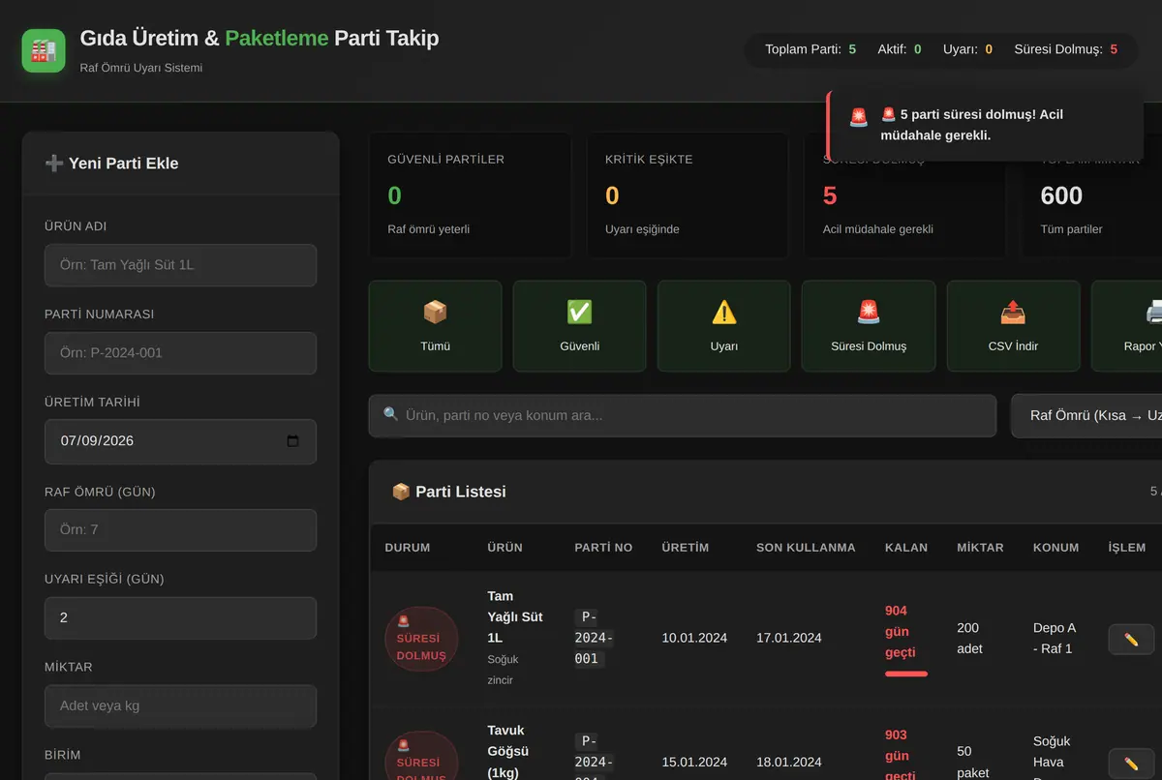
Task: Click into the Parti Numarası field
Action: pos(180,353)
